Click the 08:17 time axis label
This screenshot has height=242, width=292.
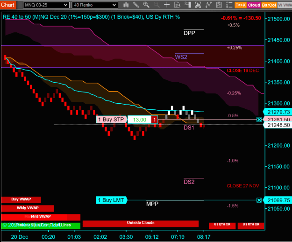pos(204,237)
